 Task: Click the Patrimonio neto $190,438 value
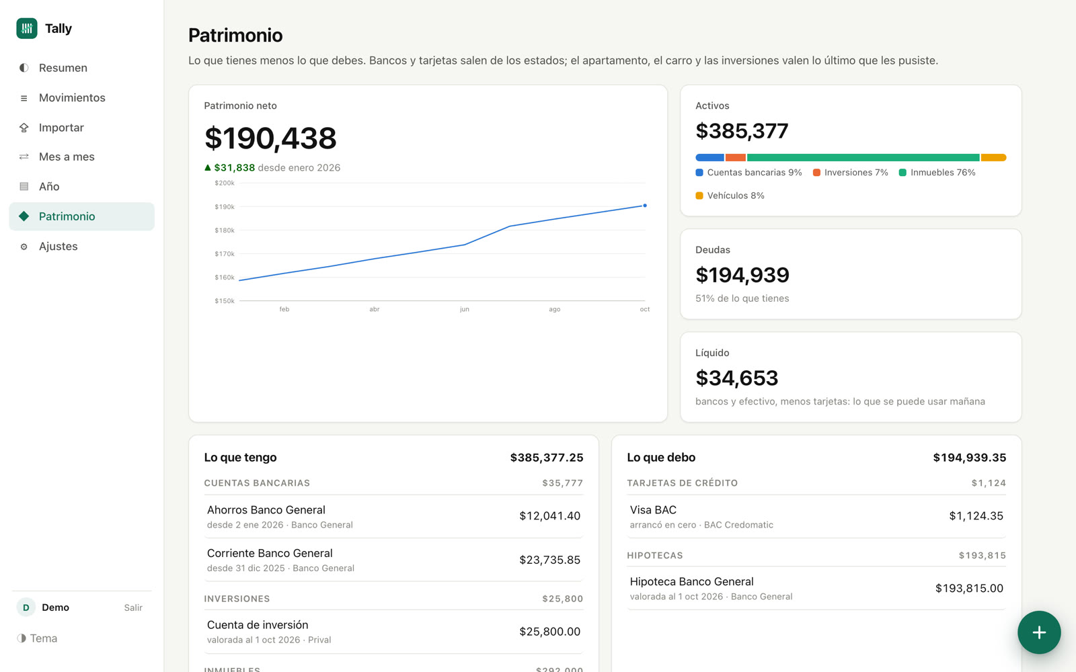(x=270, y=138)
